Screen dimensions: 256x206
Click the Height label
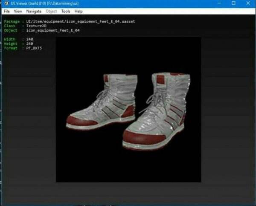click(x=10, y=44)
